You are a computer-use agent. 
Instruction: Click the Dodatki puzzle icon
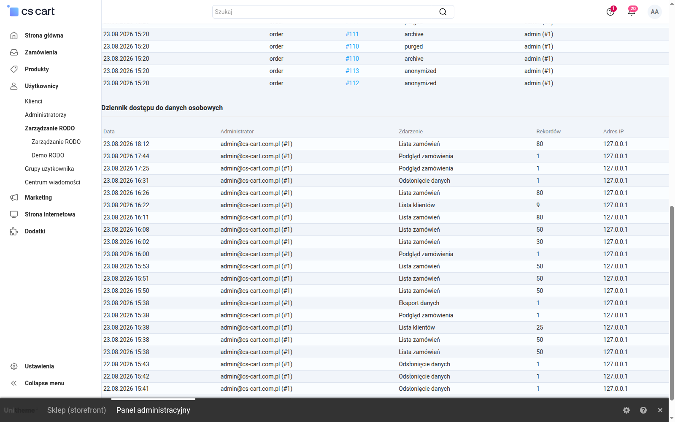coord(14,231)
